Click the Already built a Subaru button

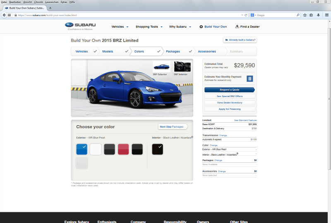[240, 40]
